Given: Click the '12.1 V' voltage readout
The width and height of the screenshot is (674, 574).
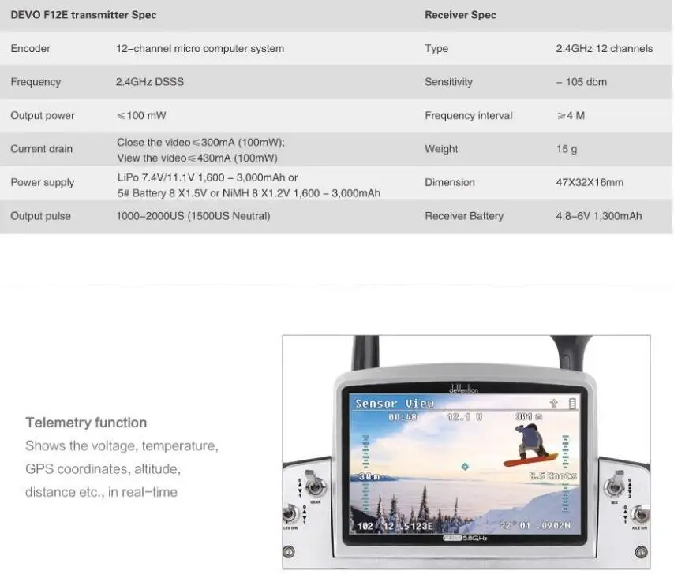Looking at the screenshot, I should [x=464, y=417].
